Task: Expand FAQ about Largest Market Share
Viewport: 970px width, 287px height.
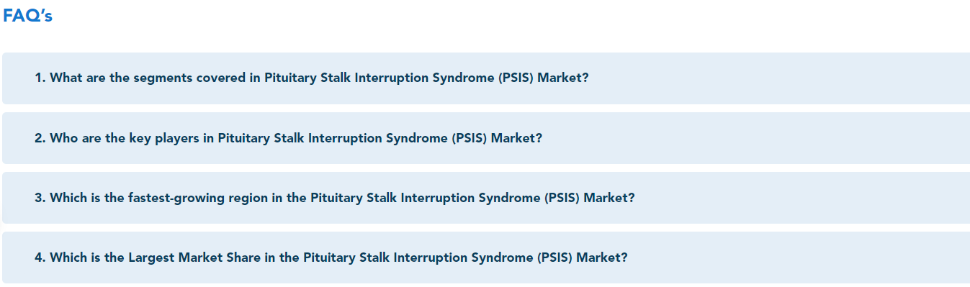Action: coord(486,258)
